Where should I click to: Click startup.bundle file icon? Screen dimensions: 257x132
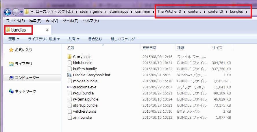tap(70, 105)
